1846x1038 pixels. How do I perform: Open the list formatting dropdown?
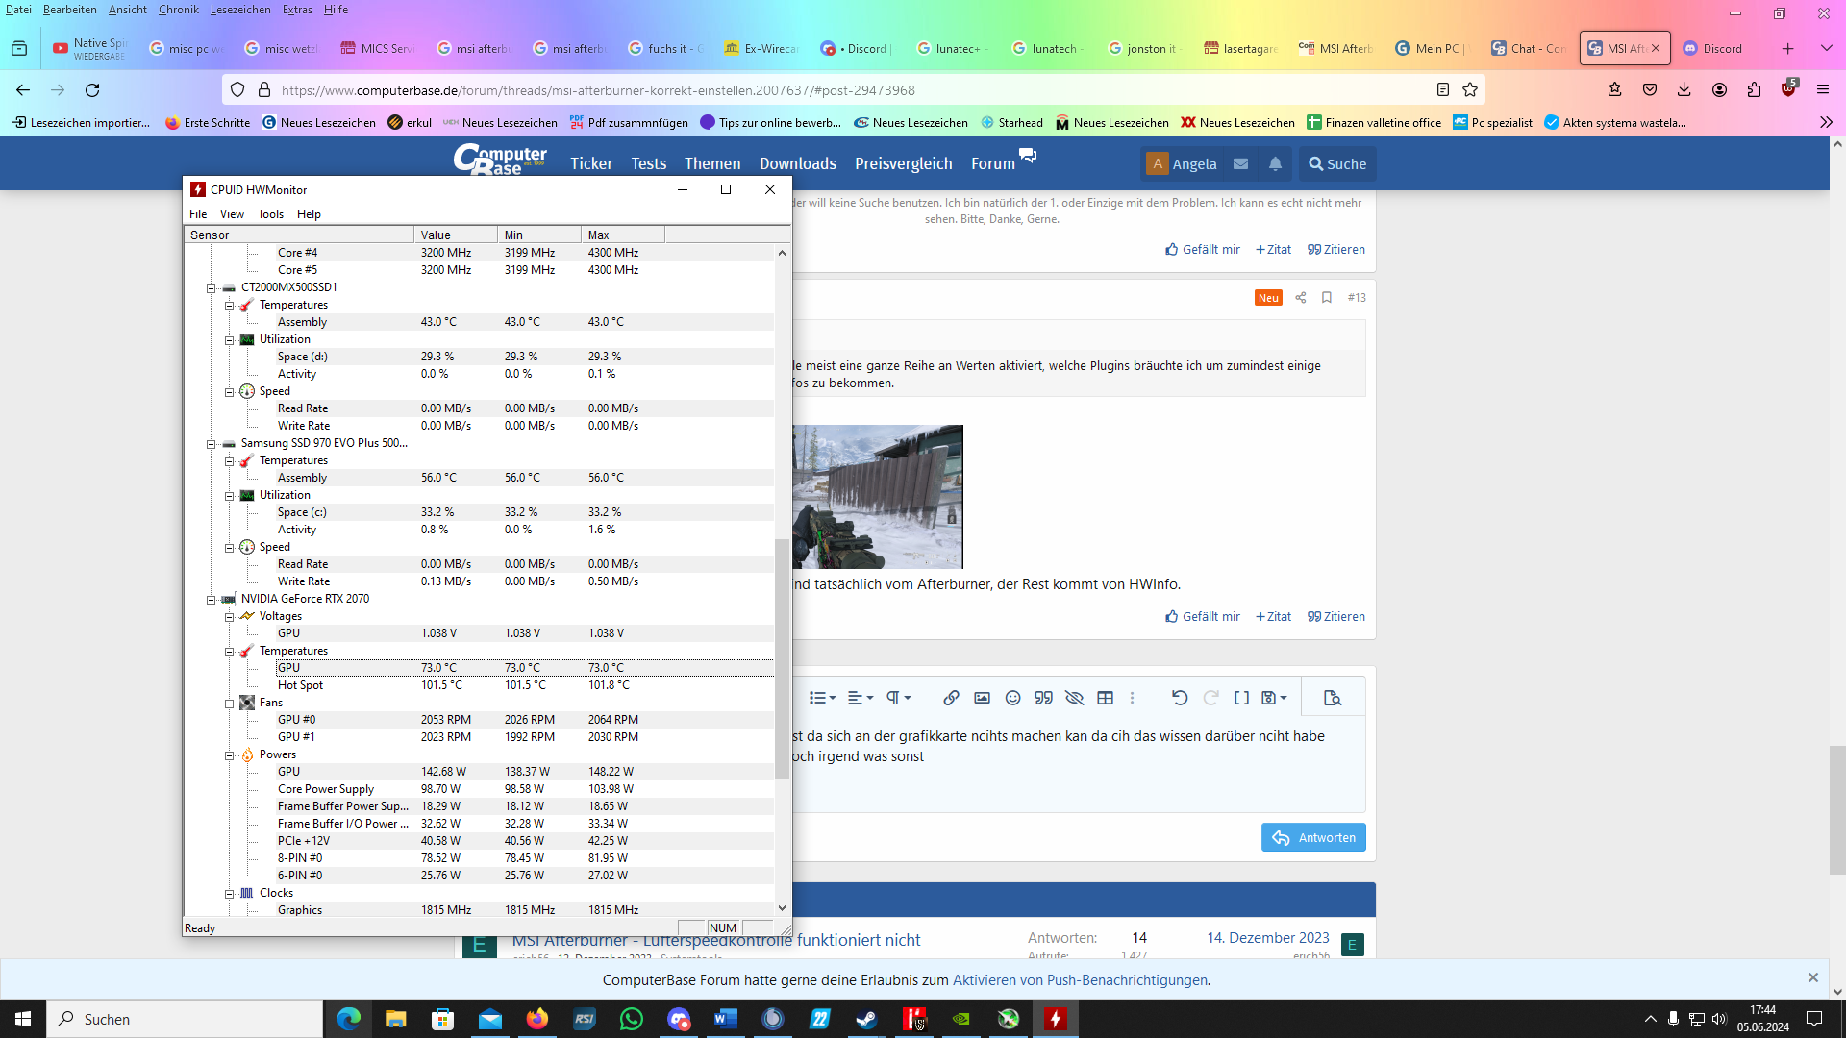[822, 699]
